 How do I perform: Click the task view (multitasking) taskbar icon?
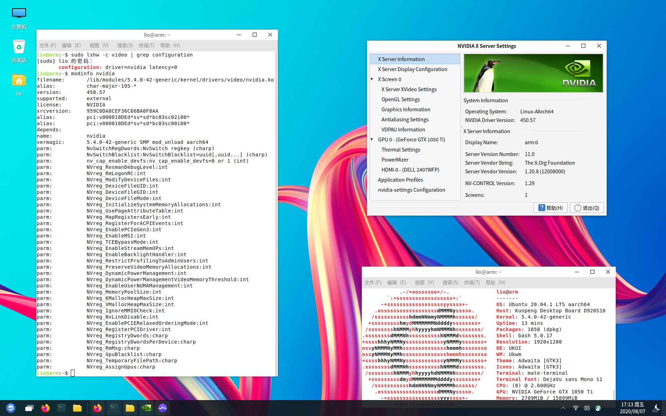tap(29, 408)
